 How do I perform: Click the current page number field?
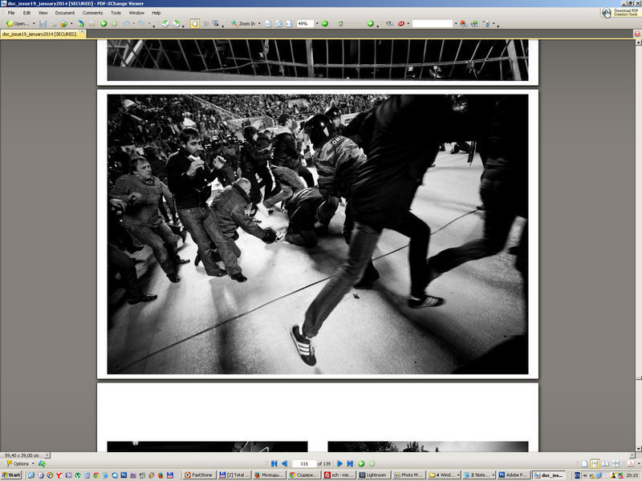click(304, 463)
